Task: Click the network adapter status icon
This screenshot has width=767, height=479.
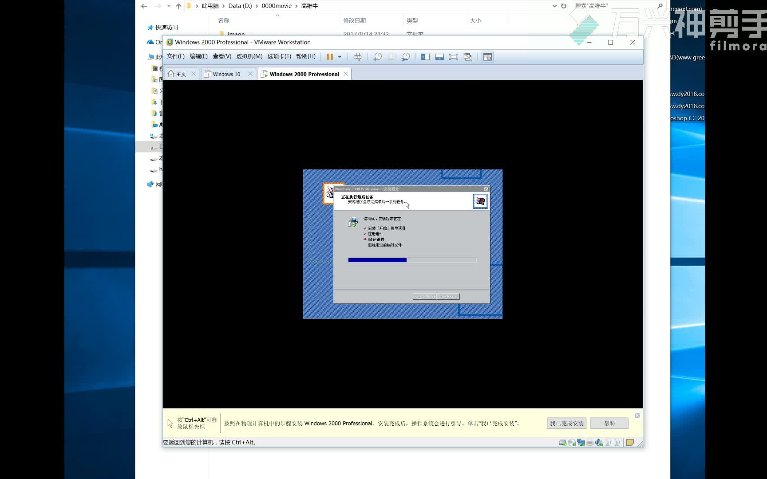Action: click(581, 442)
